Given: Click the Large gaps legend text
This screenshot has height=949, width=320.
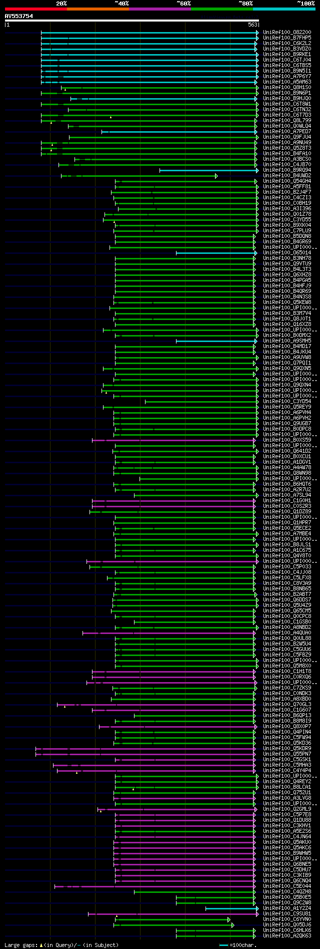Looking at the screenshot, I should (x=61, y=945).
